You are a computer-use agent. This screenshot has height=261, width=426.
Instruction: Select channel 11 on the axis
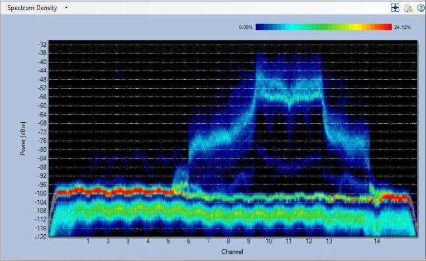[x=289, y=241]
